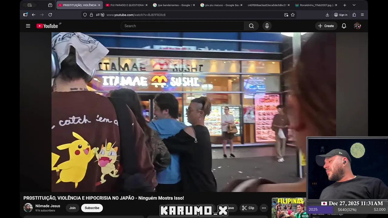Click the YouTube search magnifier button

point(251,26)
